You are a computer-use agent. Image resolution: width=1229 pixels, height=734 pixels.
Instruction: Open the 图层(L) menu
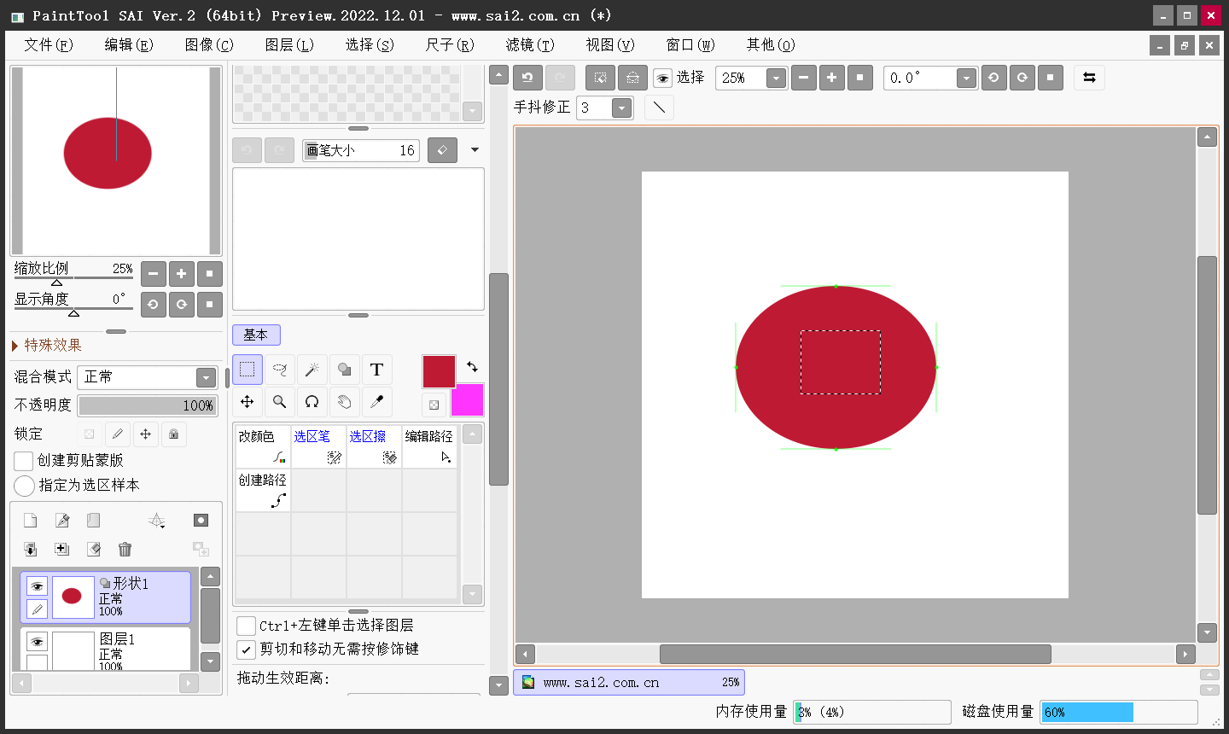(289, 44)
